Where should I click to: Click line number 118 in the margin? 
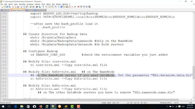click(x=4, y=75)
